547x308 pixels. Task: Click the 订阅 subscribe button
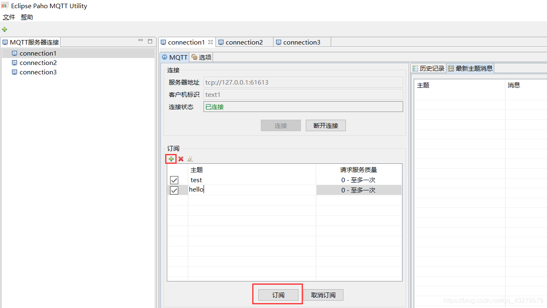click(x=278, y=295)
